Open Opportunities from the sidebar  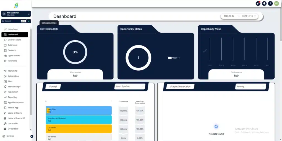pyautogui.click(x=14, y=56)
